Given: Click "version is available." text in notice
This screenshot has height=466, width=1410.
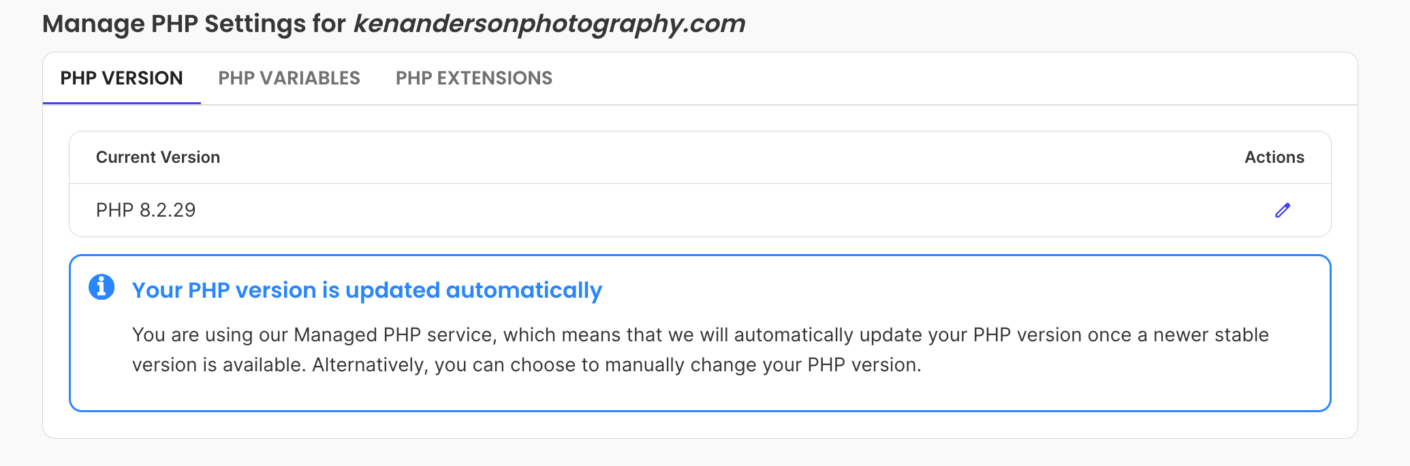Looking at the screenshot, I should pyautogui.click(x=219, y=365).
